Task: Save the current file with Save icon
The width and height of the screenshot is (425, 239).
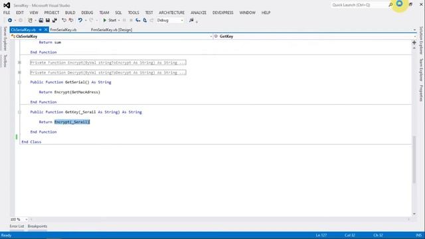Action: (48, 21)
